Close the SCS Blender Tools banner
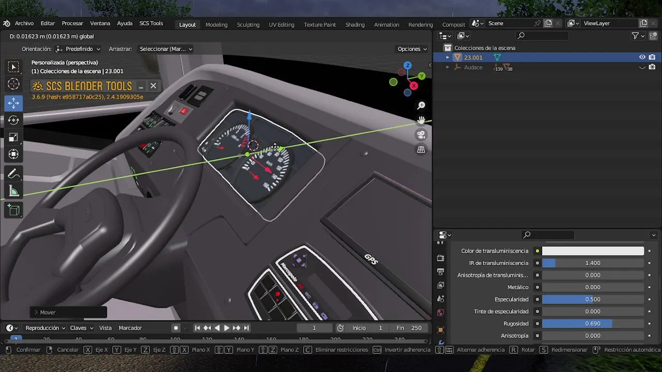Image resolution: width=662 pixels, height=372 pixels. tap(153, 86)
